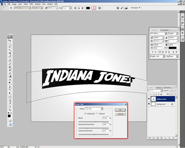Select the Healing Brush tool
The width and height of the screenshot is (185, 148).
10,60
